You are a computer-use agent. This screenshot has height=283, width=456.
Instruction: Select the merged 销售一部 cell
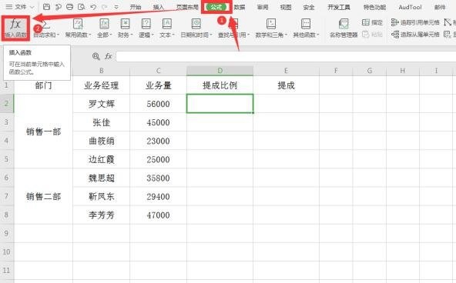(x=43, y=132)
